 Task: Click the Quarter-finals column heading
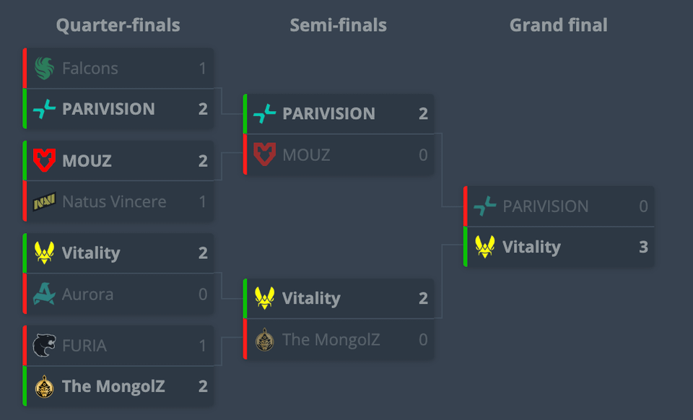118,25
